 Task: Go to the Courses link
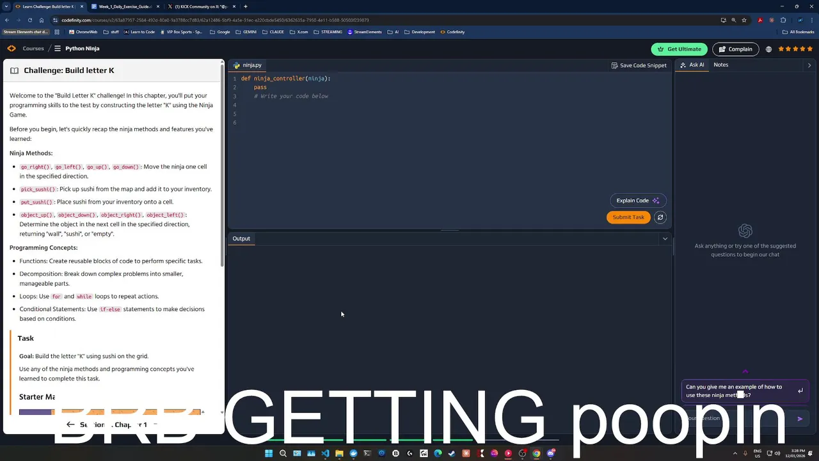tap(33, 49)
